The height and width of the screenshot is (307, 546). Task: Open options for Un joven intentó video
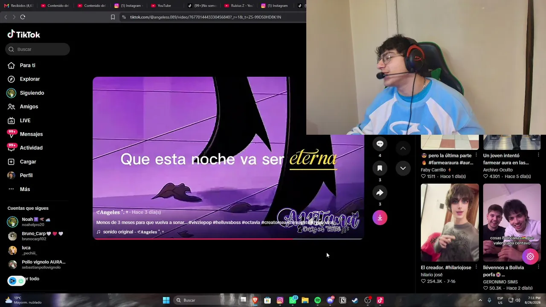pyautogui.click(x=538, y=155)
